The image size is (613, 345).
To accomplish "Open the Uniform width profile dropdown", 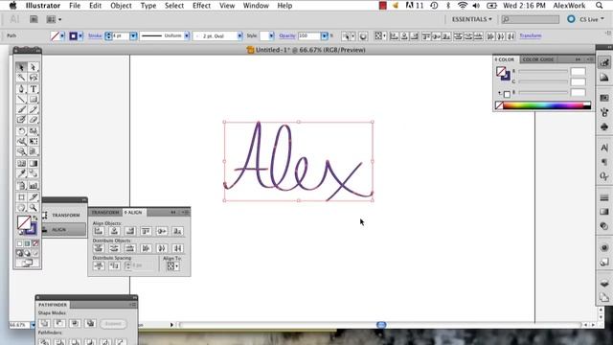I will pyautogui.click(x=187, y=36).
